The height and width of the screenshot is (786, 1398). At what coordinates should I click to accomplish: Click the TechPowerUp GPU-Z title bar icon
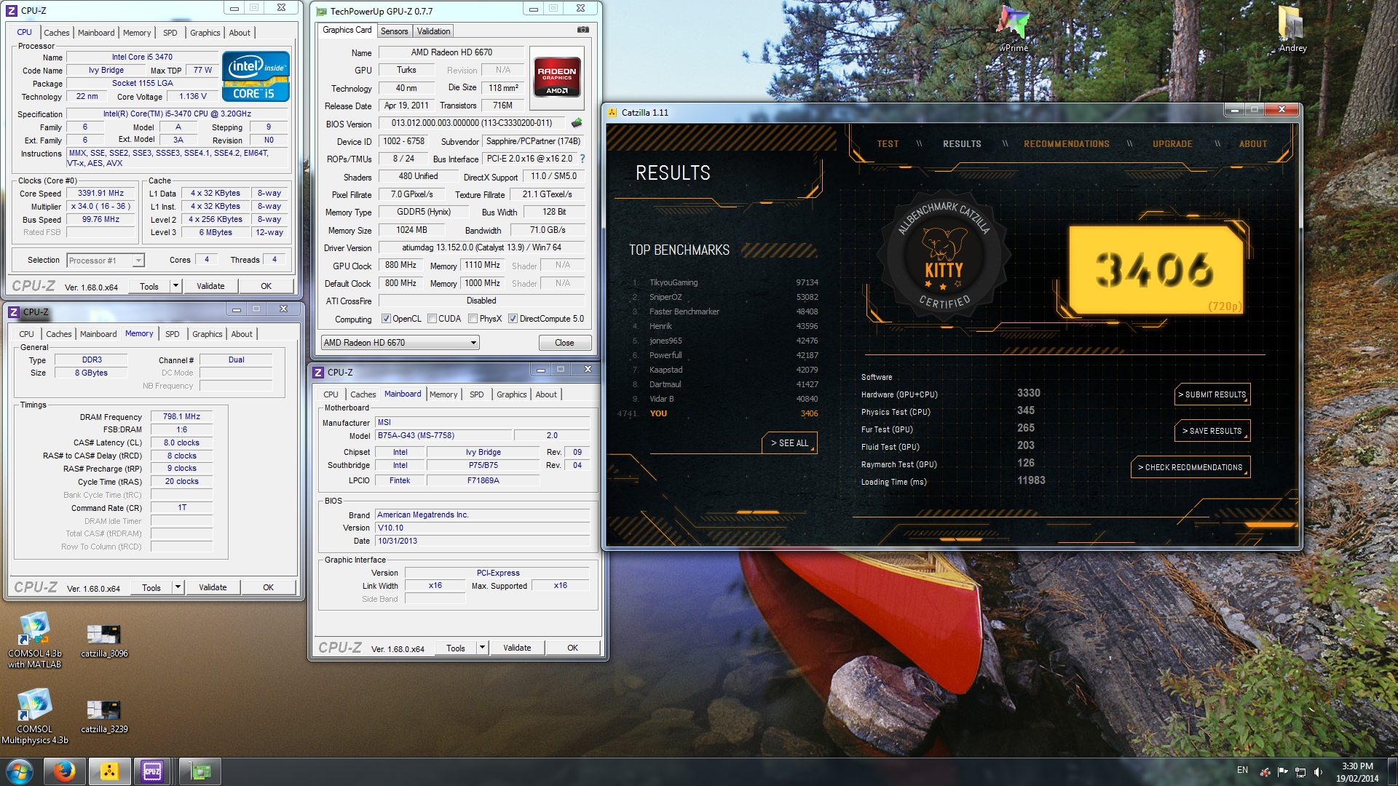[x=321, y=11]
